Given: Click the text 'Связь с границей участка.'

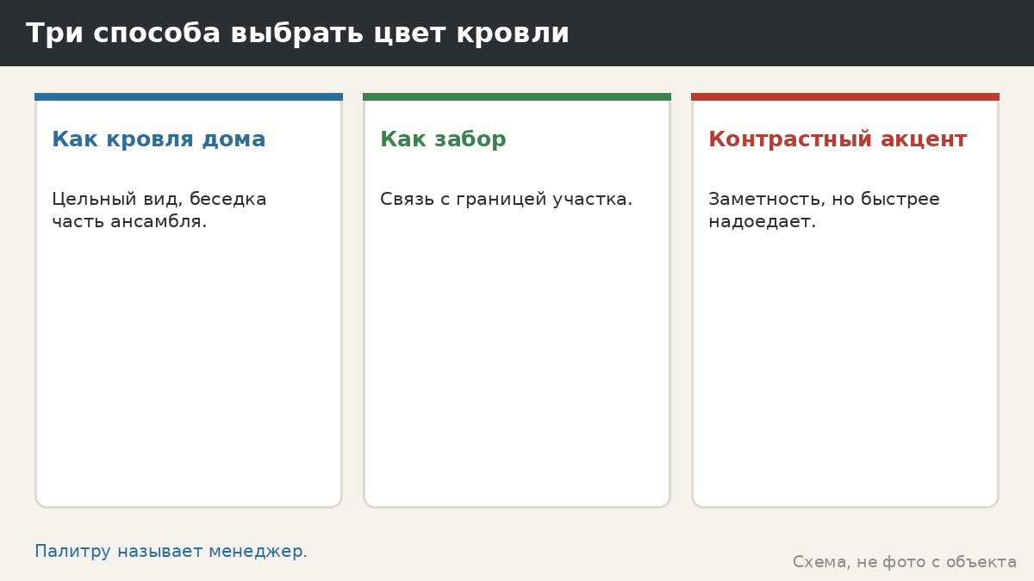Looking at the screenshot, I should point(506,200).
